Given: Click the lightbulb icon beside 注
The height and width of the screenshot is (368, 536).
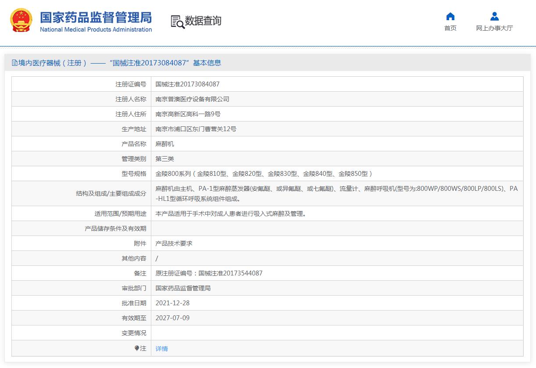Looking at the screenshot, I should pyautogui.click(x=137, y=348).
